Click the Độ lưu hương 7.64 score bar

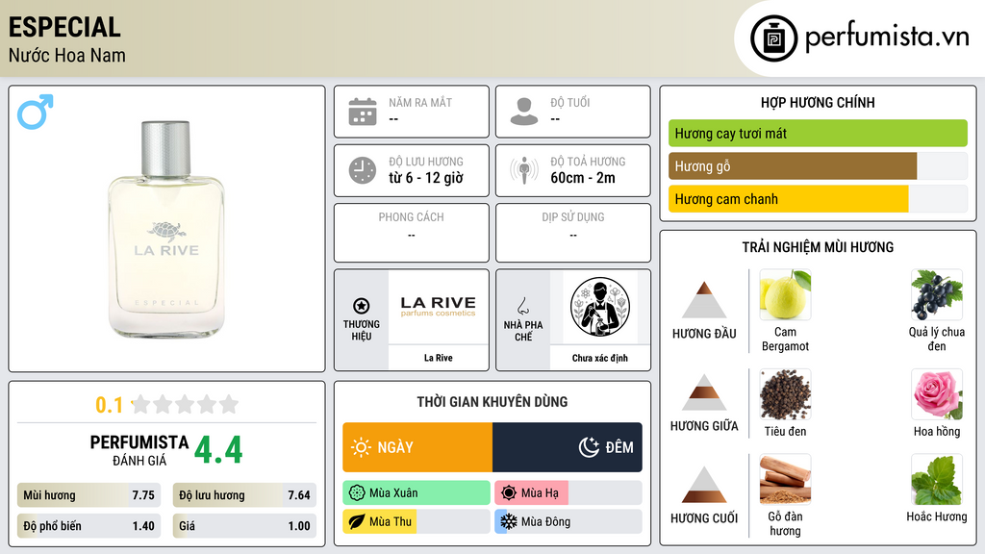[x=244, y=495]
